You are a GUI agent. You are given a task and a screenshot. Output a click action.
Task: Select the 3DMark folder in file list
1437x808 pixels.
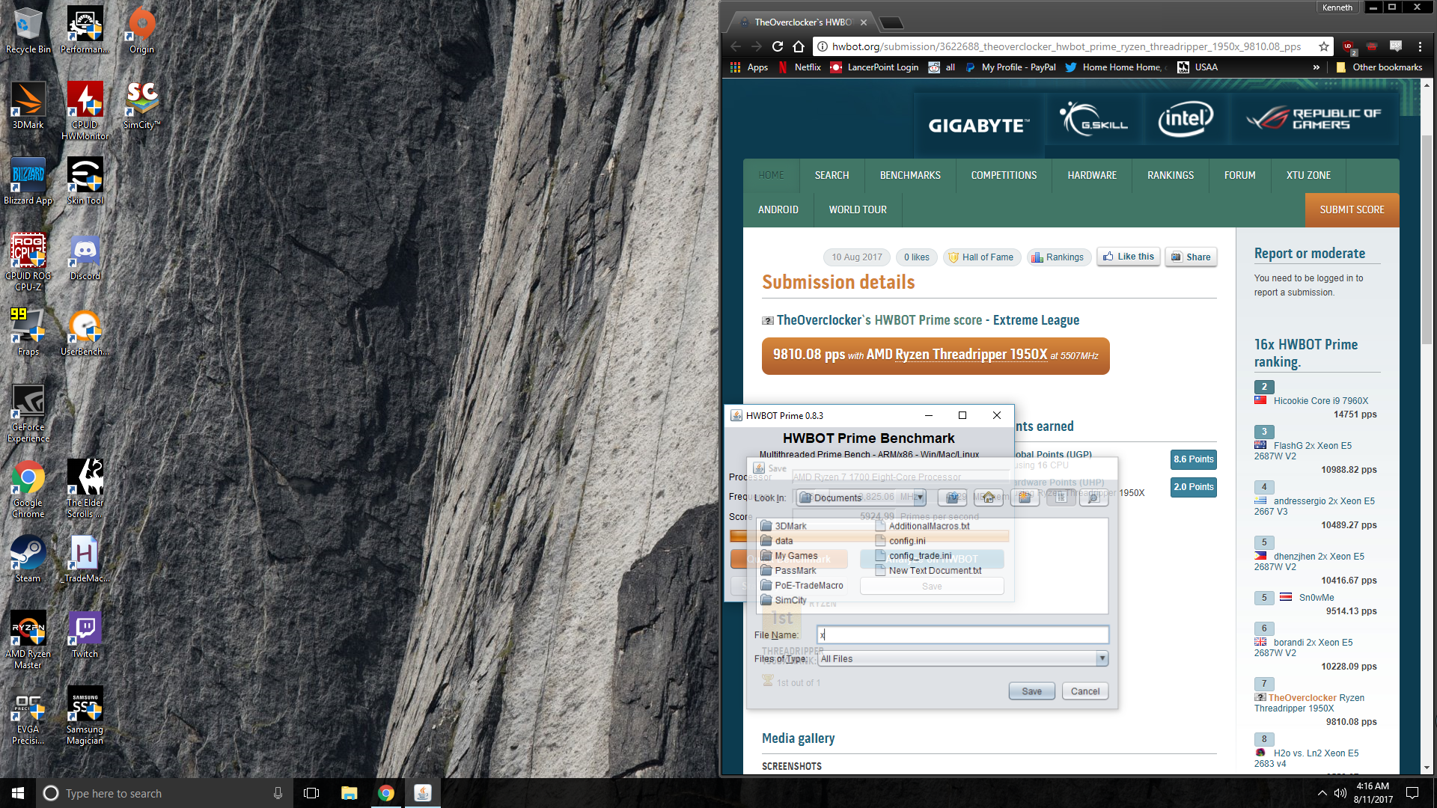point(784,526)
